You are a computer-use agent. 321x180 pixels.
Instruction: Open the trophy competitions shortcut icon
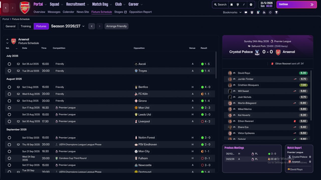(276, 12)
